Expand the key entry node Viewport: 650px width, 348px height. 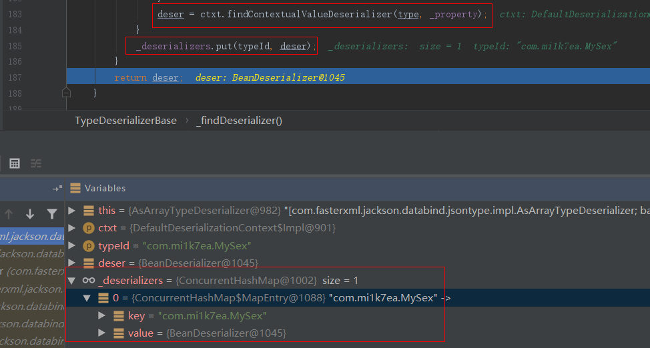click(x=101, y=315)
